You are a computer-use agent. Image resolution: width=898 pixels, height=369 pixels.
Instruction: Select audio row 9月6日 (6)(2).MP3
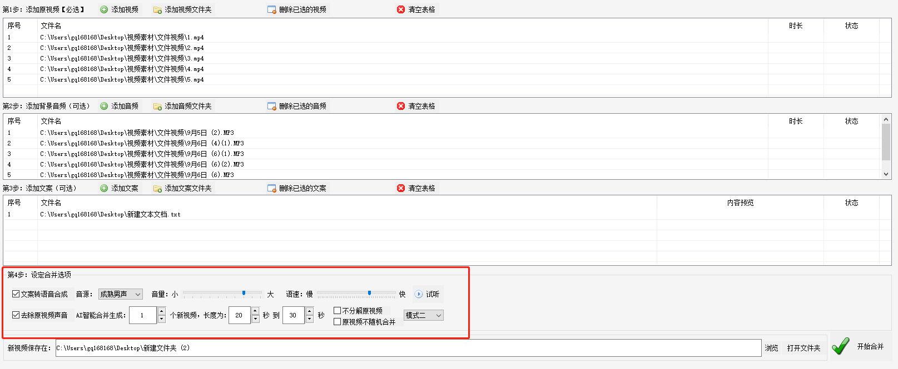(443, 164)
